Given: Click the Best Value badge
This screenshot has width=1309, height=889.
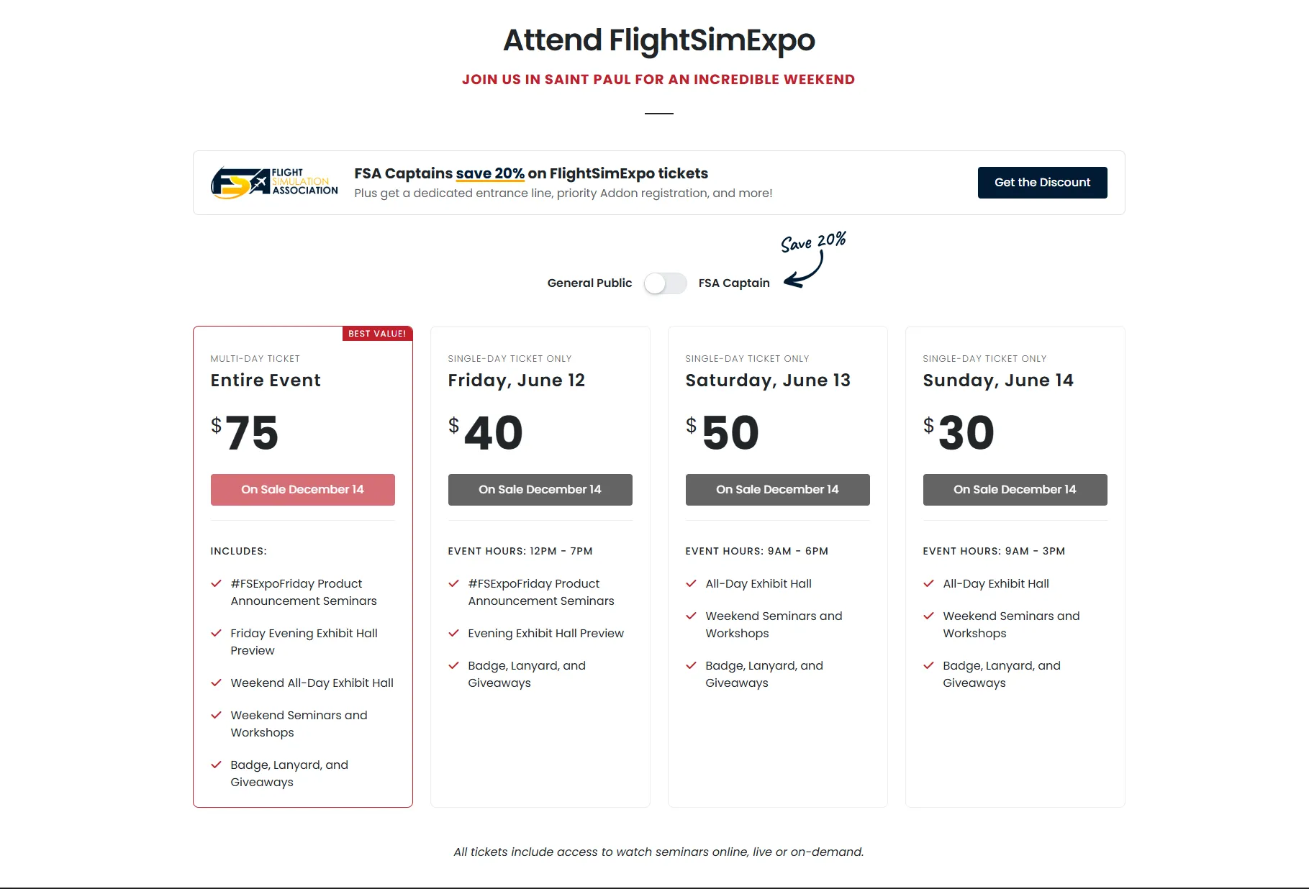Looking at the screenshot, I should [377, 334].
